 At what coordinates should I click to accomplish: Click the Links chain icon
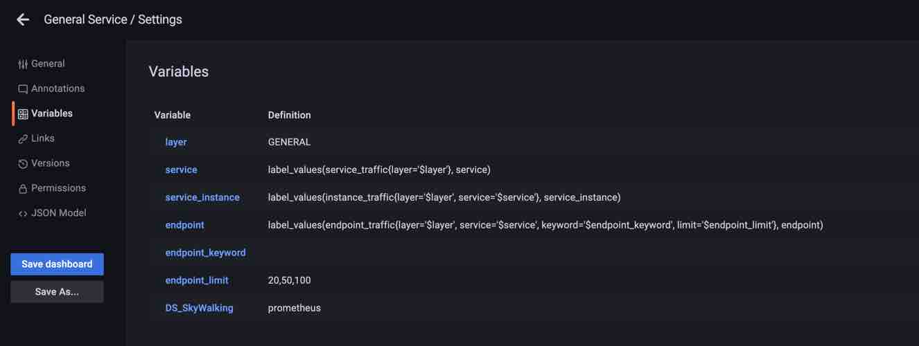pos(23,139)
